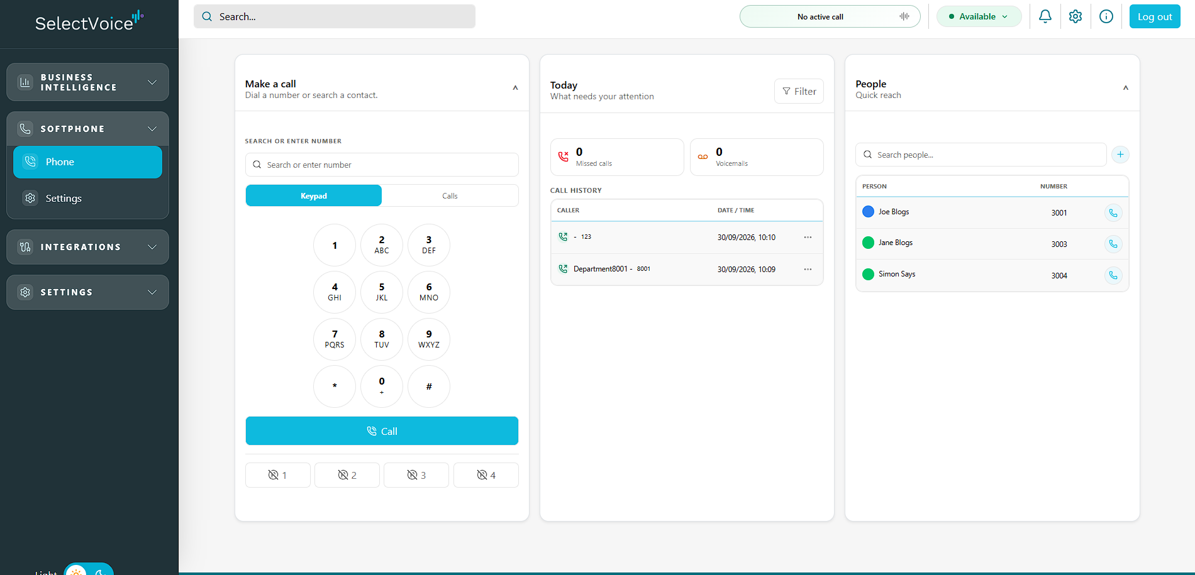Expand the Business Intelligence menu
The height and width of the screenshot is (575, 1195).
click(x=87, y=82)
